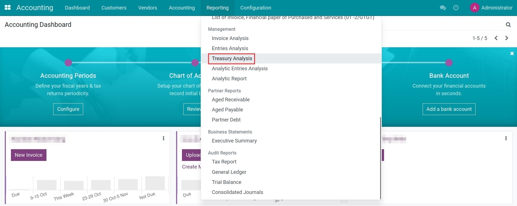Click the search magnifier icon

508,25
